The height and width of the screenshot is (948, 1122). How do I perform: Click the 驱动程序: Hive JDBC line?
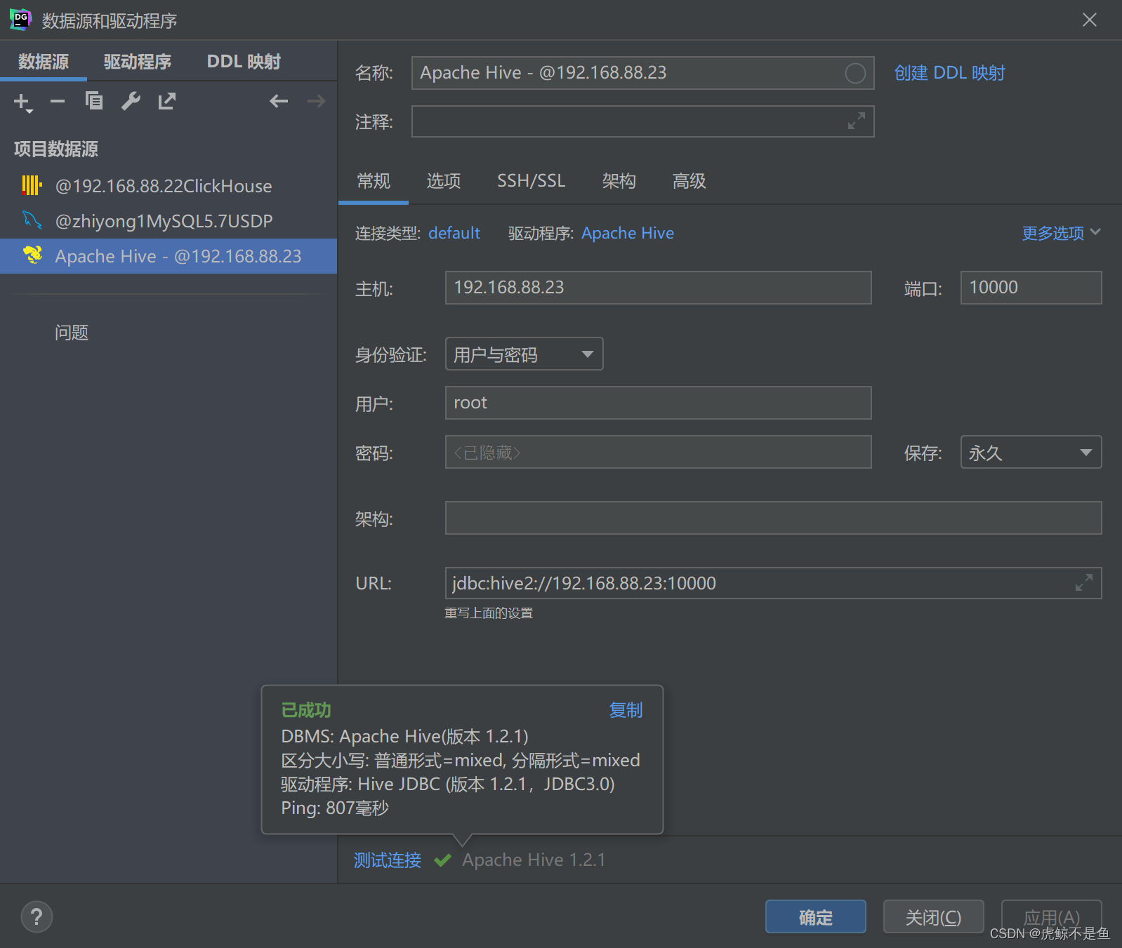point(448,785)
